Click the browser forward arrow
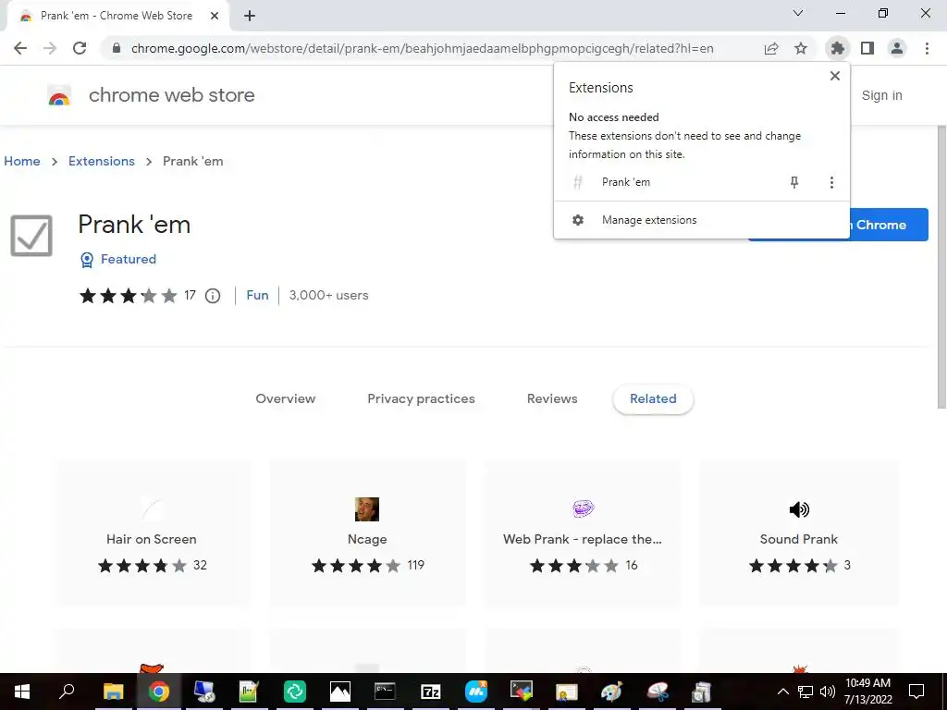The width and height of the screenshot is (947, 710). 50,48
